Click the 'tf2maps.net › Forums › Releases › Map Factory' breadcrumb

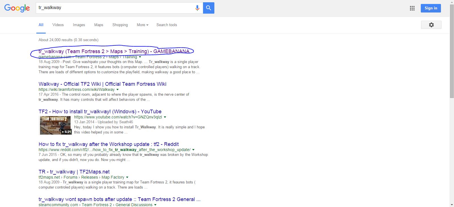(x=81, y=177)
